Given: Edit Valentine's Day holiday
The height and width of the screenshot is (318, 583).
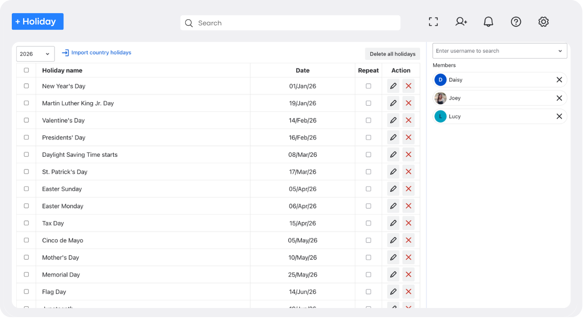Looking at the screenshot, I should click(393, 120).
